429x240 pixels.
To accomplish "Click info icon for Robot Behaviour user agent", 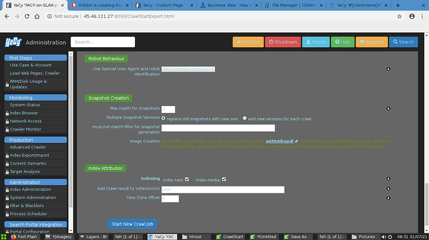I will point(388,69).
